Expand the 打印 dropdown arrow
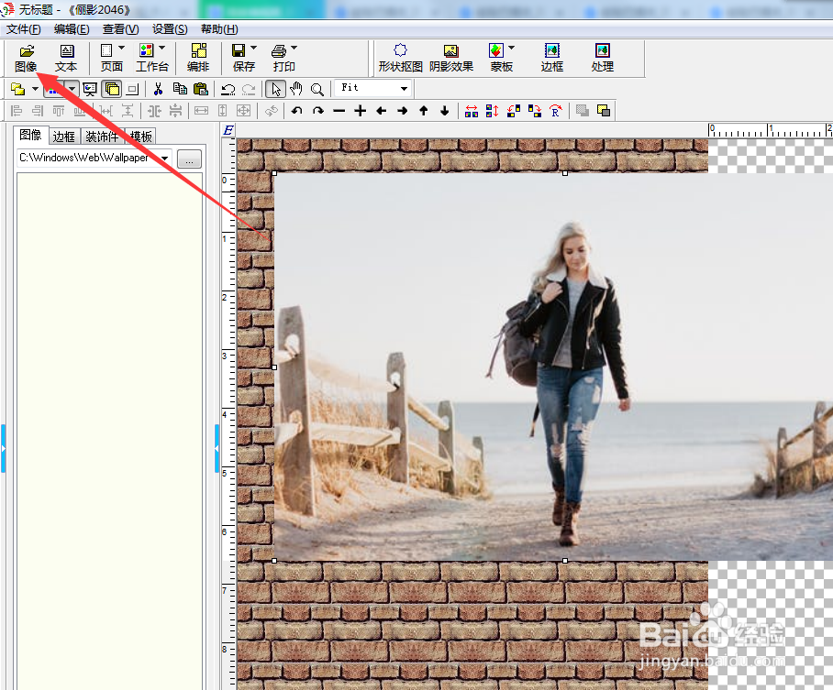The height and width of the screenshot is (690, 833). click(x=294, y=48)
